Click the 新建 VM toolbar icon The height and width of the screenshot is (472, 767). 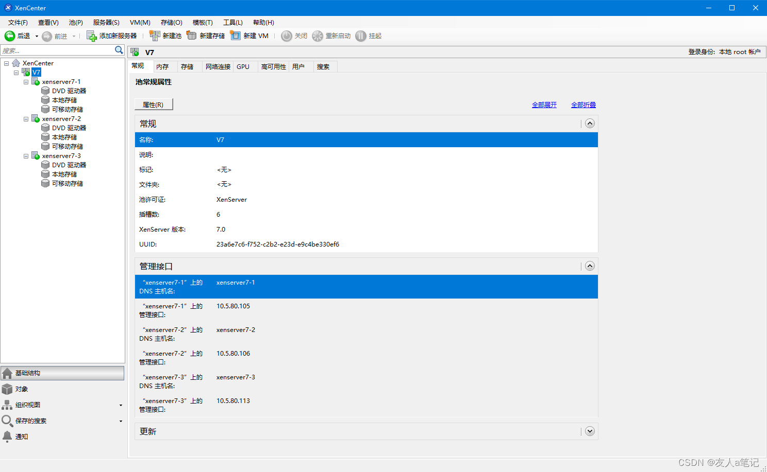(236, 36)
